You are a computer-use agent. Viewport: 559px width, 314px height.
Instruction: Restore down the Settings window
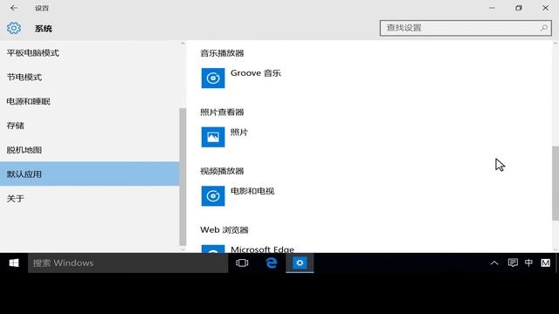519,8
